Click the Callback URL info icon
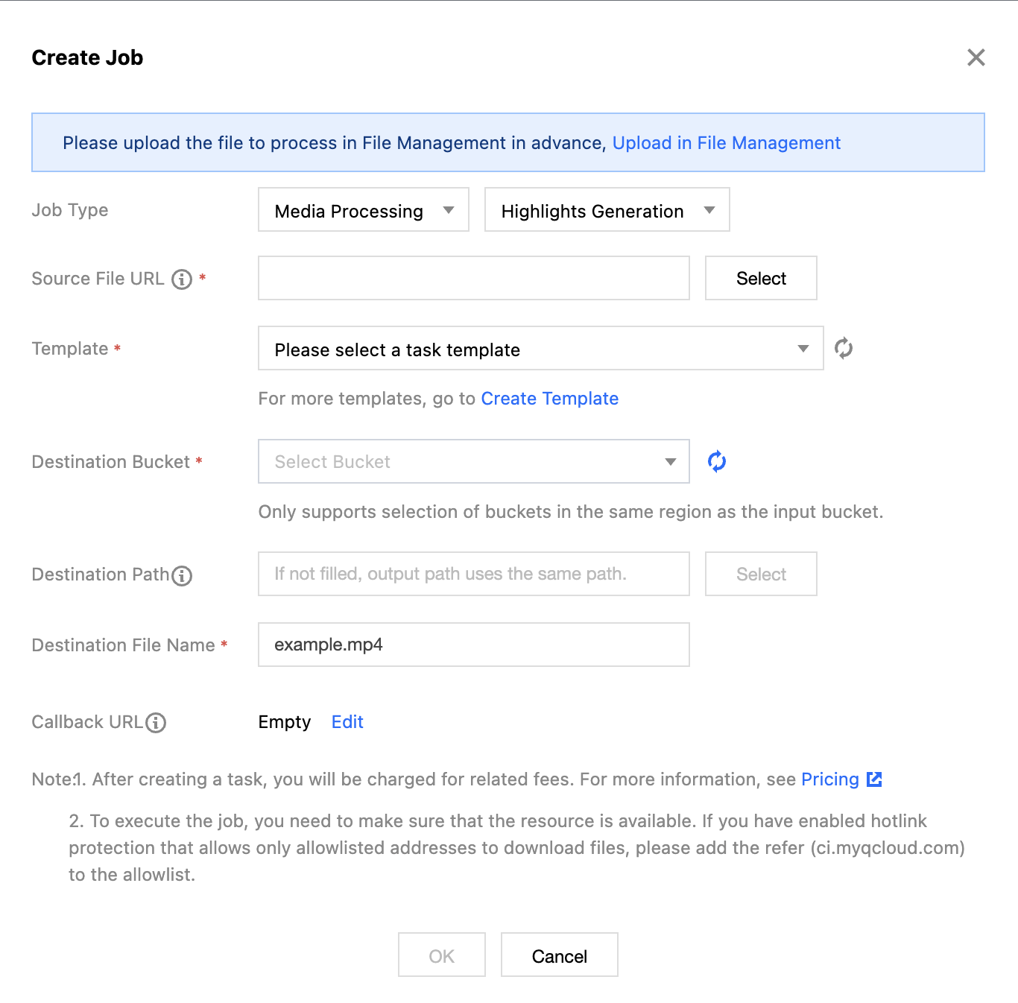 pyautogui.click(x=156, y=723)
